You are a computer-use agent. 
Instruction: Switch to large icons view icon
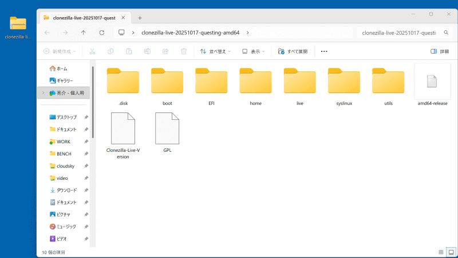pos(451,252)
